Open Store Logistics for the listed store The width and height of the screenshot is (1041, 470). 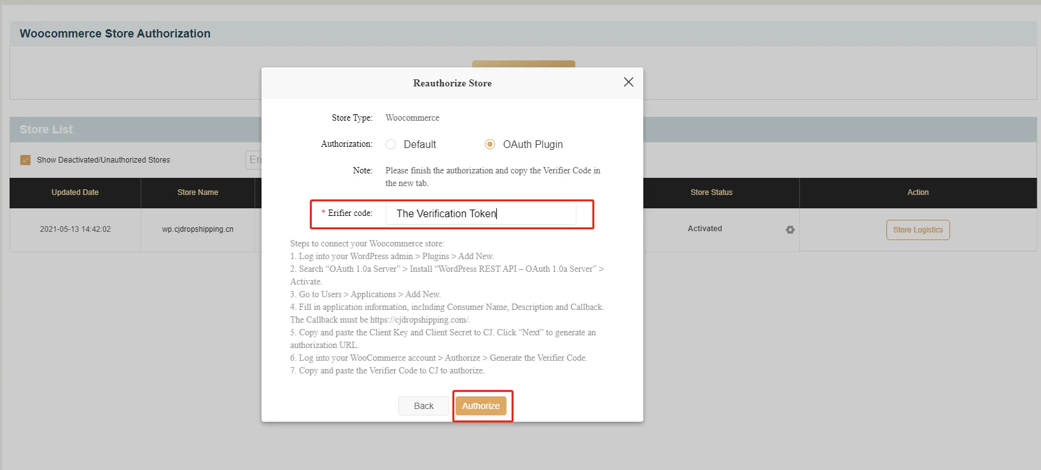click(918, 230)
